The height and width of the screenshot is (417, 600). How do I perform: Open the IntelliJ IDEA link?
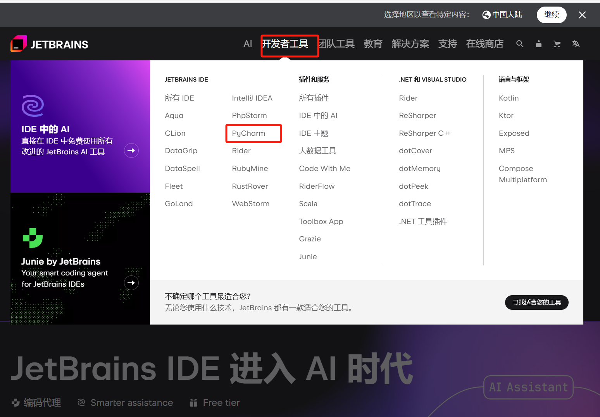point(252,98)
